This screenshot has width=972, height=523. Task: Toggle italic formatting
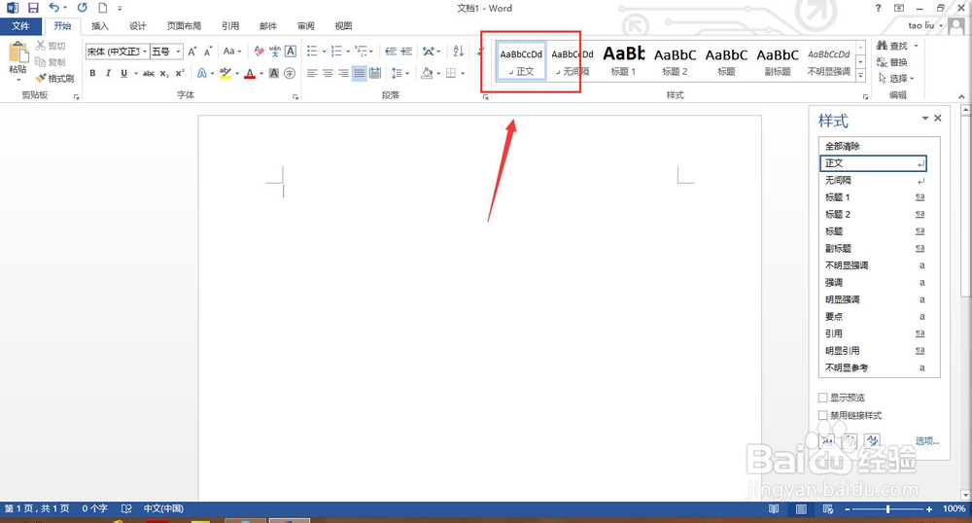(108, 73)
